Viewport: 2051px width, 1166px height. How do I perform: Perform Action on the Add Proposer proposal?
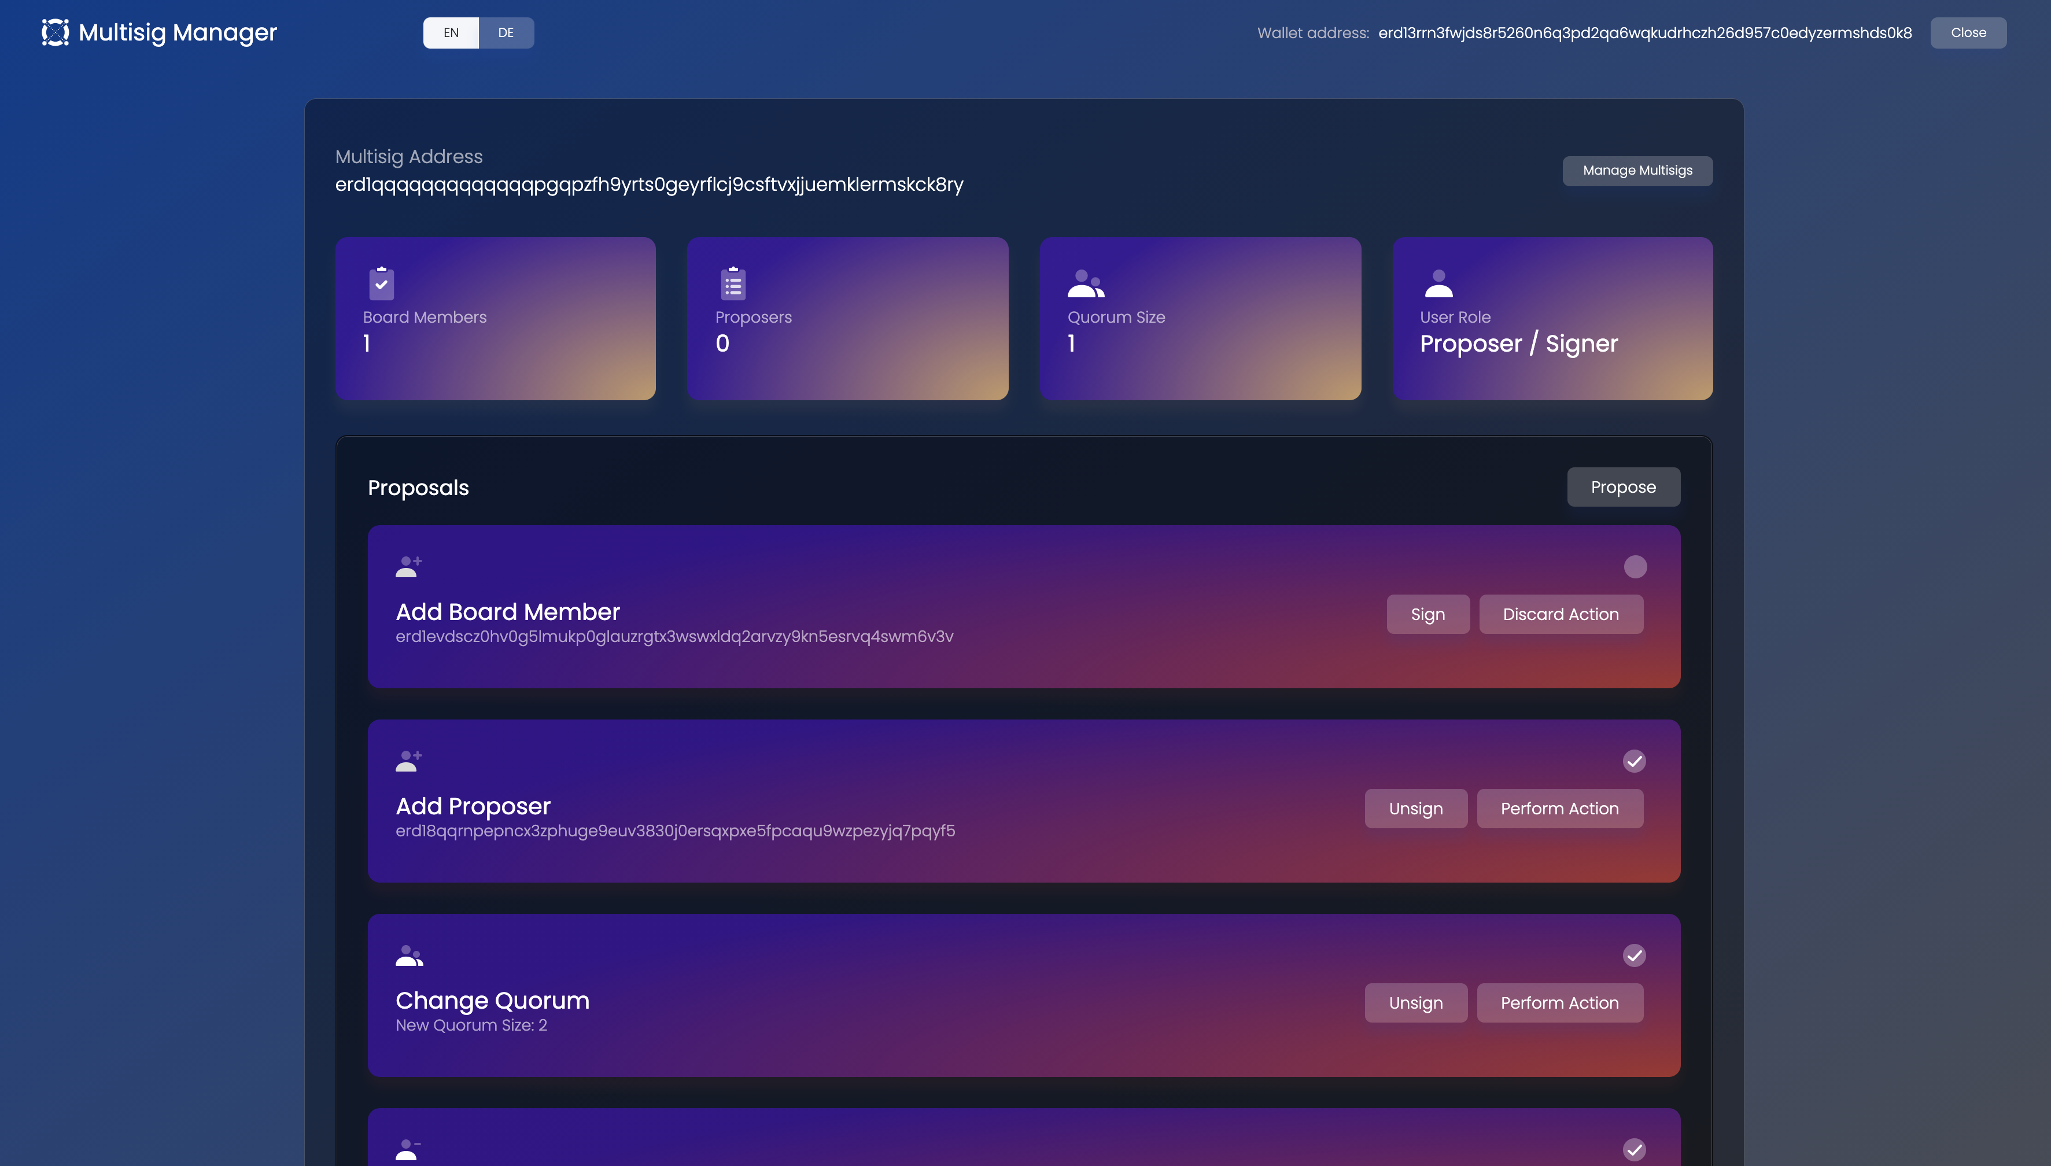(x=1559, y=807)
